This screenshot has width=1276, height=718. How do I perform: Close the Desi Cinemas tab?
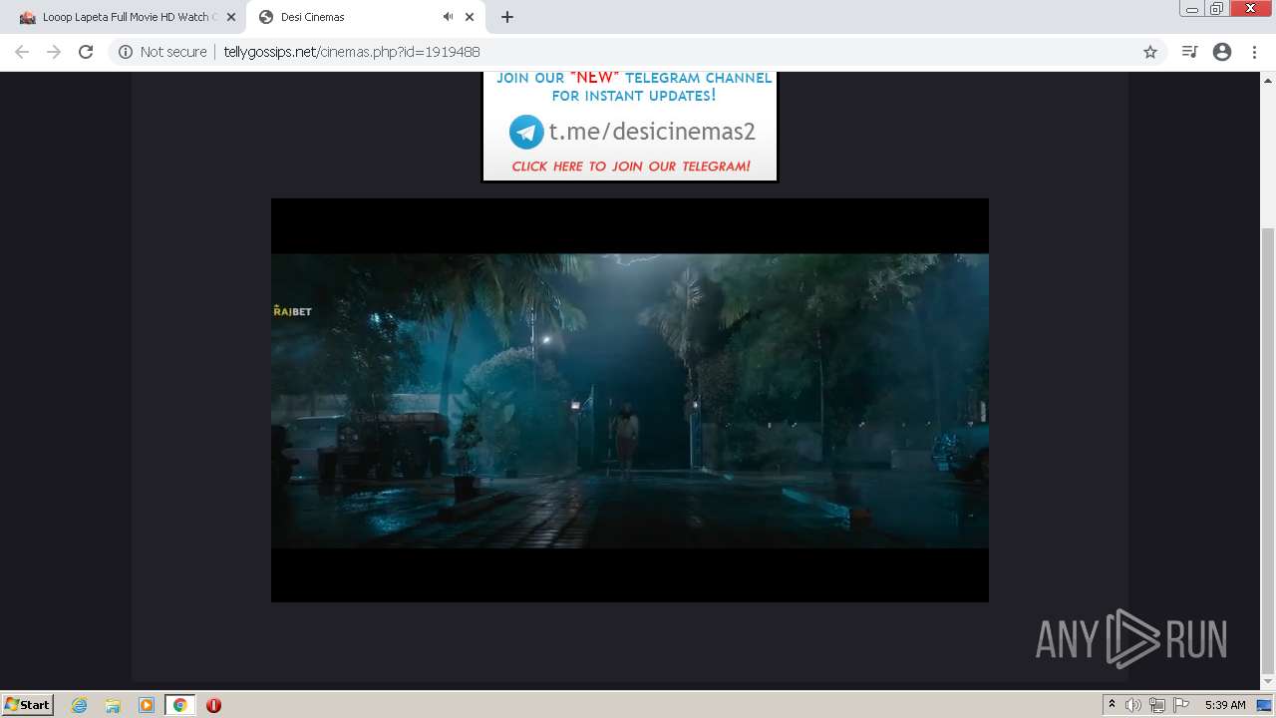[470, 17]
